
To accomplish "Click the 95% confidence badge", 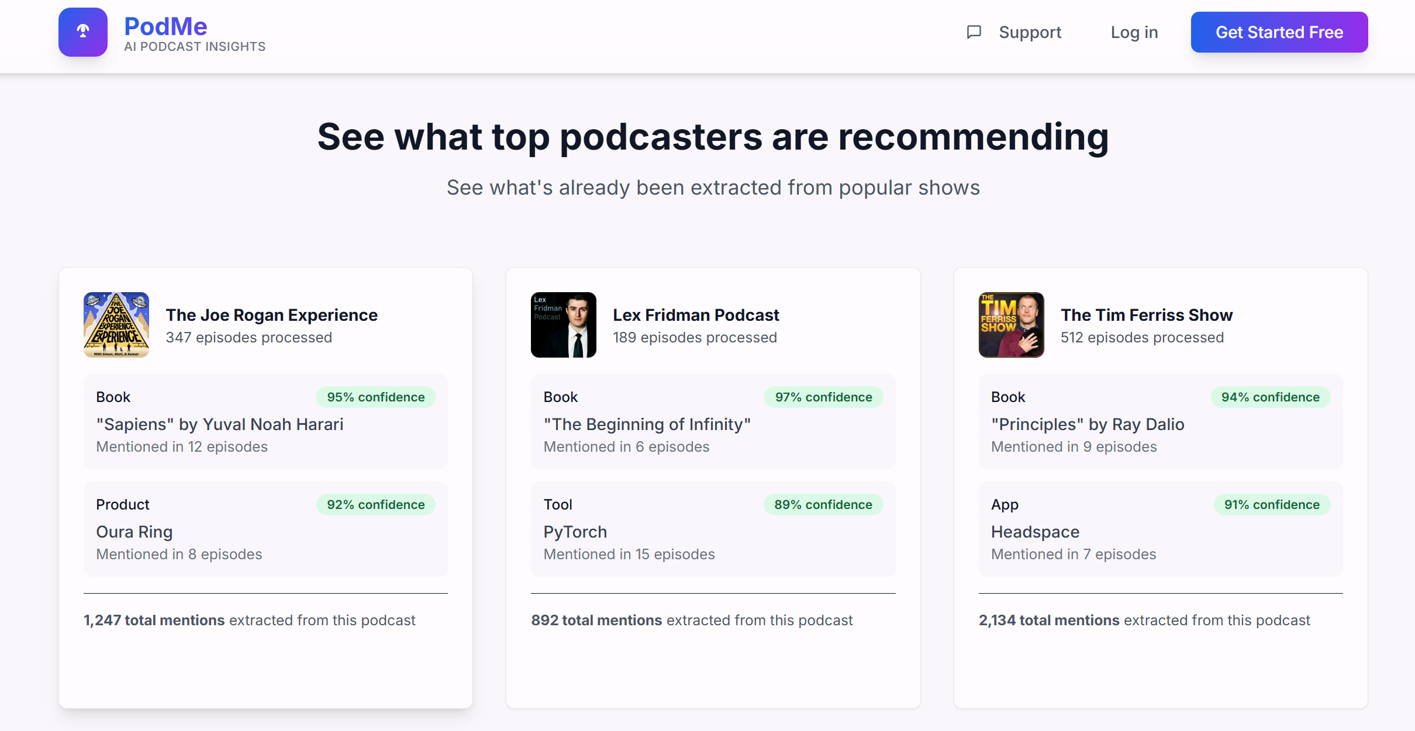I will pyautogui.click(x=375, y=397).
